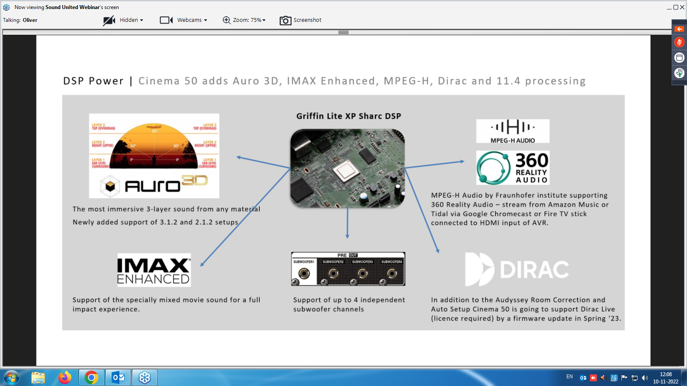Expand the GoToWebinar control panel with orange arrow
The height and width of the screenshot is (386, 687).
pos(679,29)
